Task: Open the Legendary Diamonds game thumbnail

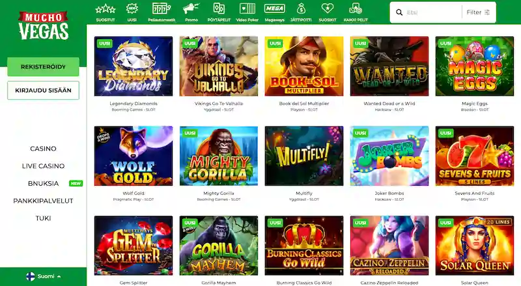Action: click(134, 66)
